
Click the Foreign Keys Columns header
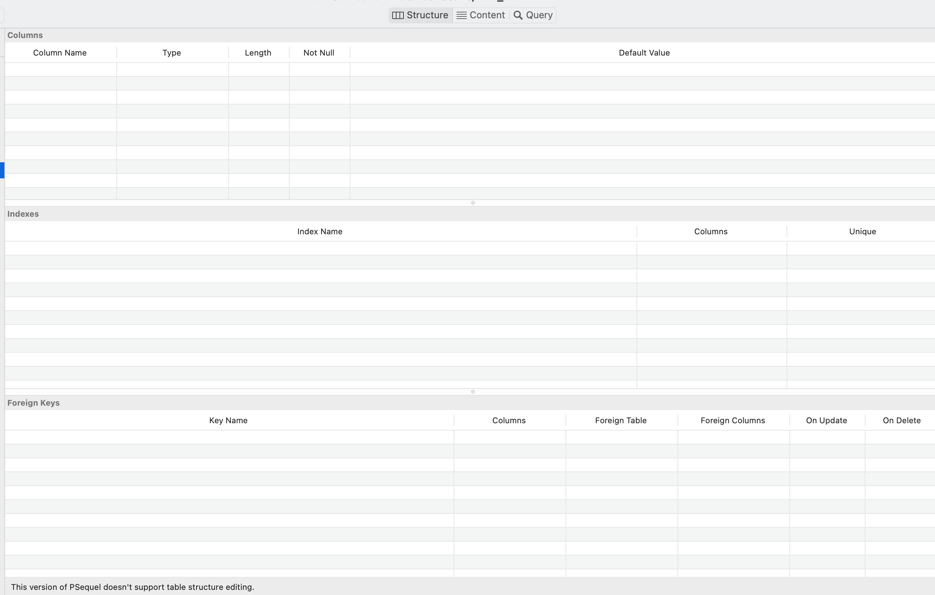pyautogui.click(x=509, y=420)
